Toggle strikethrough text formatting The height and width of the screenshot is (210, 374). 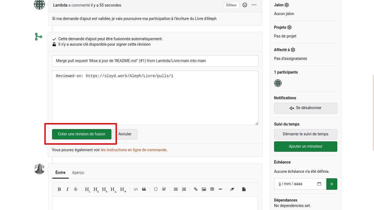coord(76,189)
